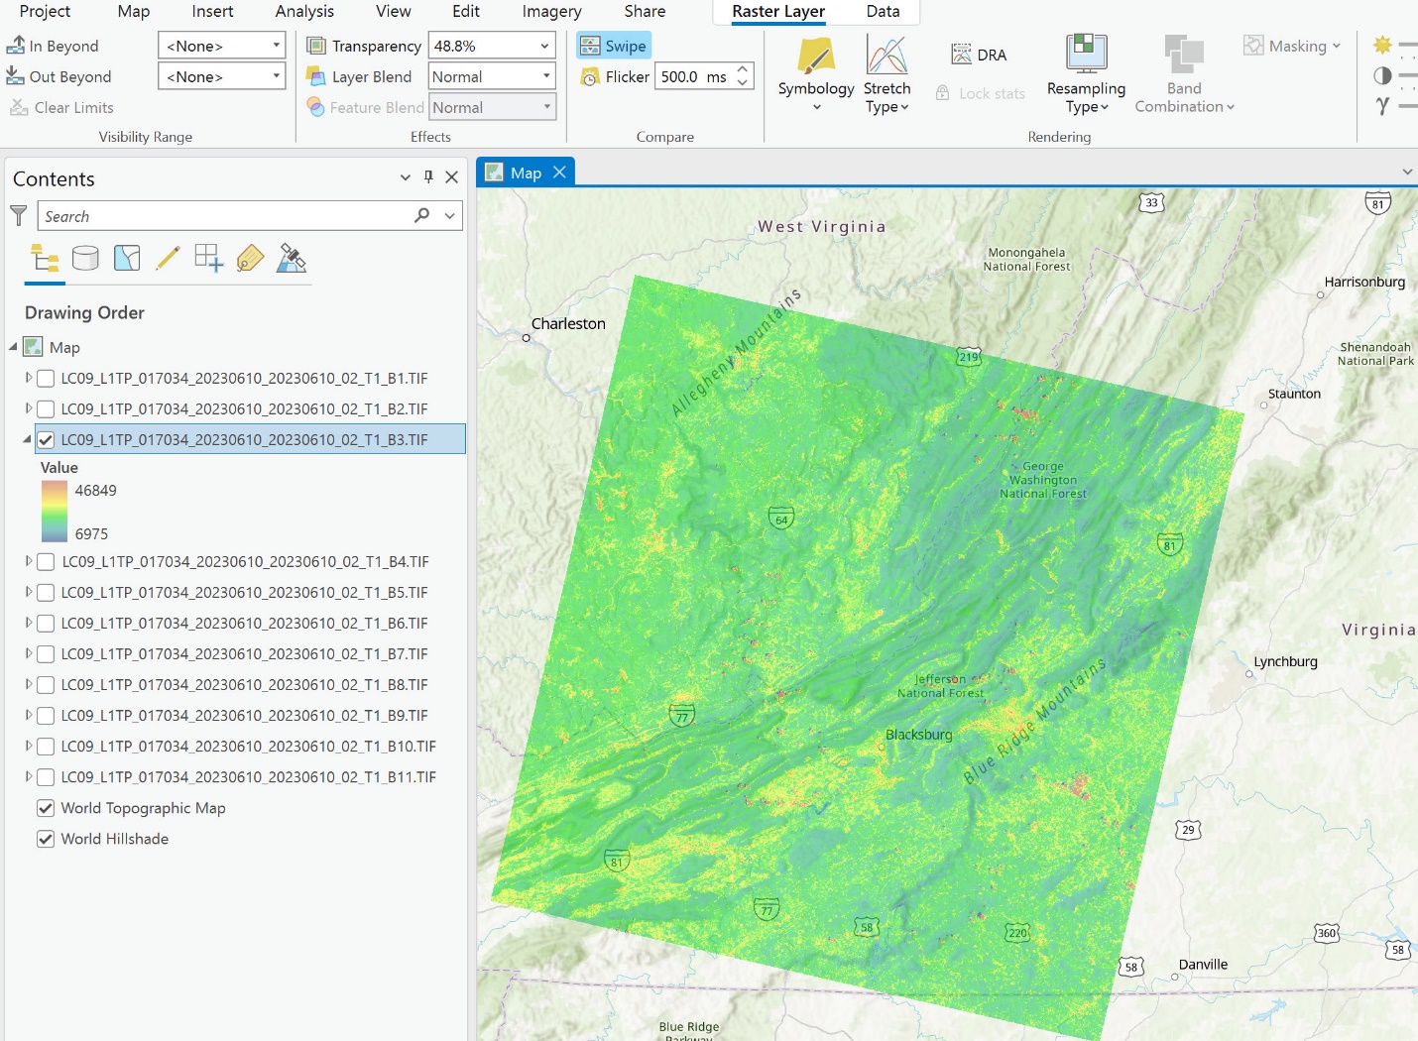Select the B11.TIF layer name
This screenshot has width=1418, height=1041.
tap(248, 777)
